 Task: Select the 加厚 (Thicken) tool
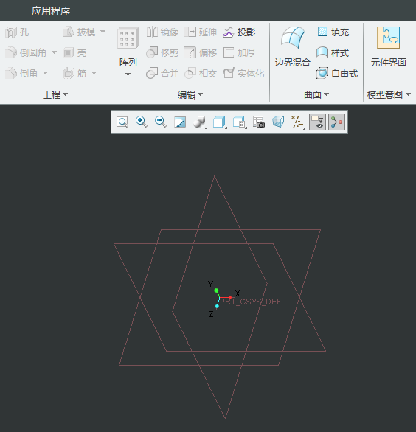coord(239,52)
